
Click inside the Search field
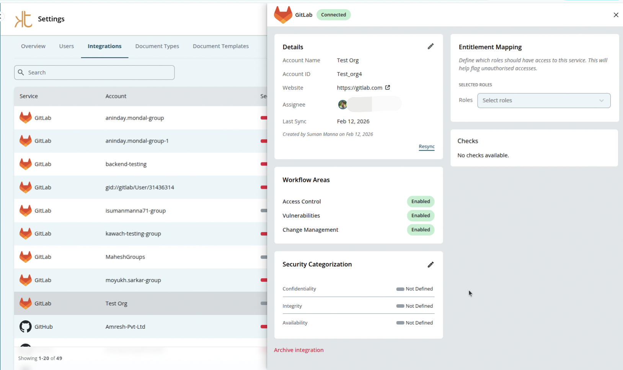(x=94, y=72)
